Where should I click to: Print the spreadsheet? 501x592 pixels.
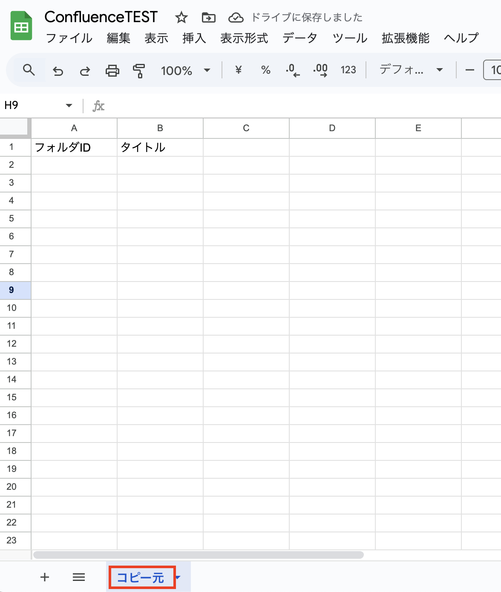112,70
